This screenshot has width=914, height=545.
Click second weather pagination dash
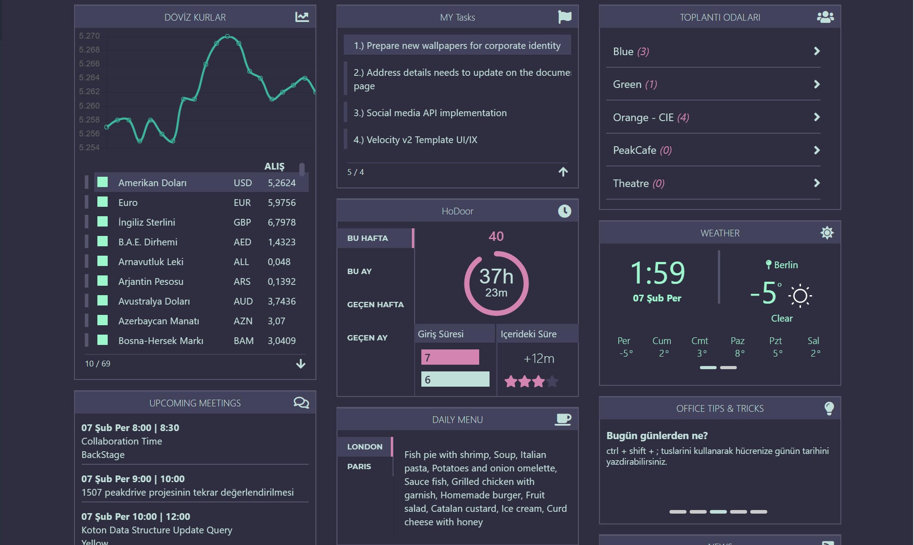click(x=728, y=367)
